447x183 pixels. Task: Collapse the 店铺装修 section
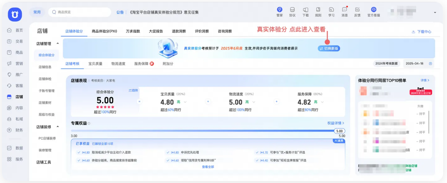tap(58, 127)
